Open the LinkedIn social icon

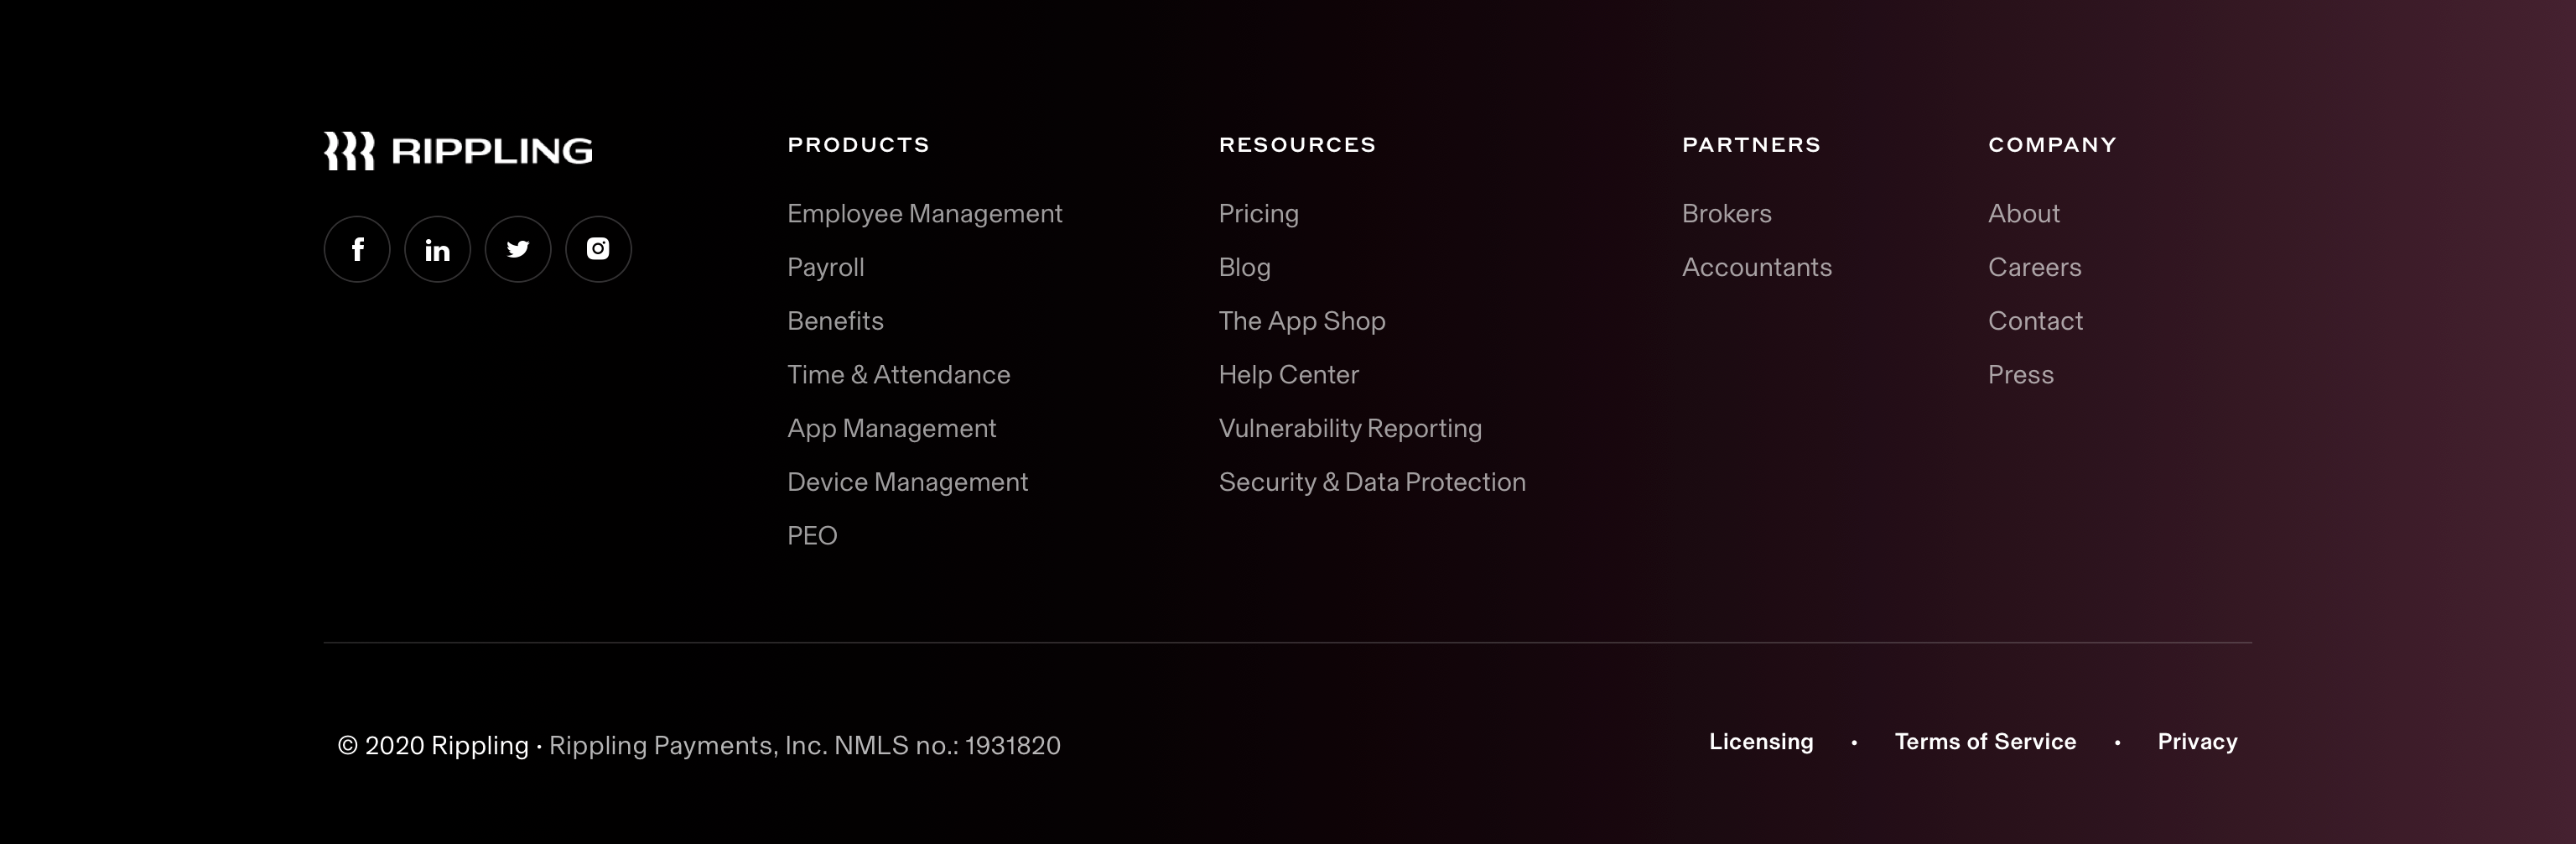437,249
